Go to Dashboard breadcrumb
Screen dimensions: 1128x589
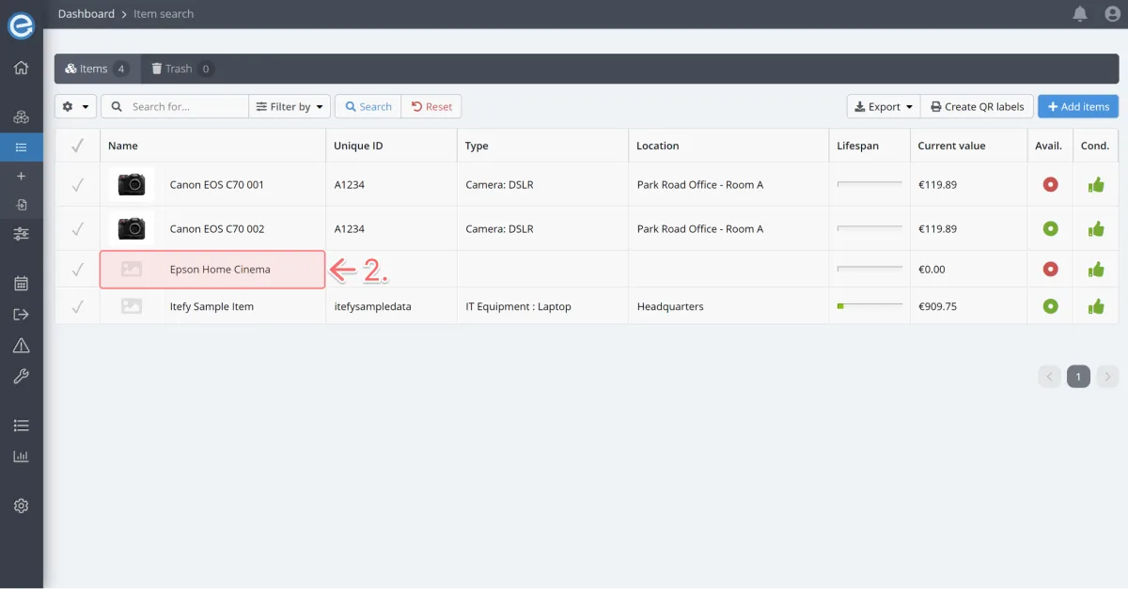[x=86, y=14]
